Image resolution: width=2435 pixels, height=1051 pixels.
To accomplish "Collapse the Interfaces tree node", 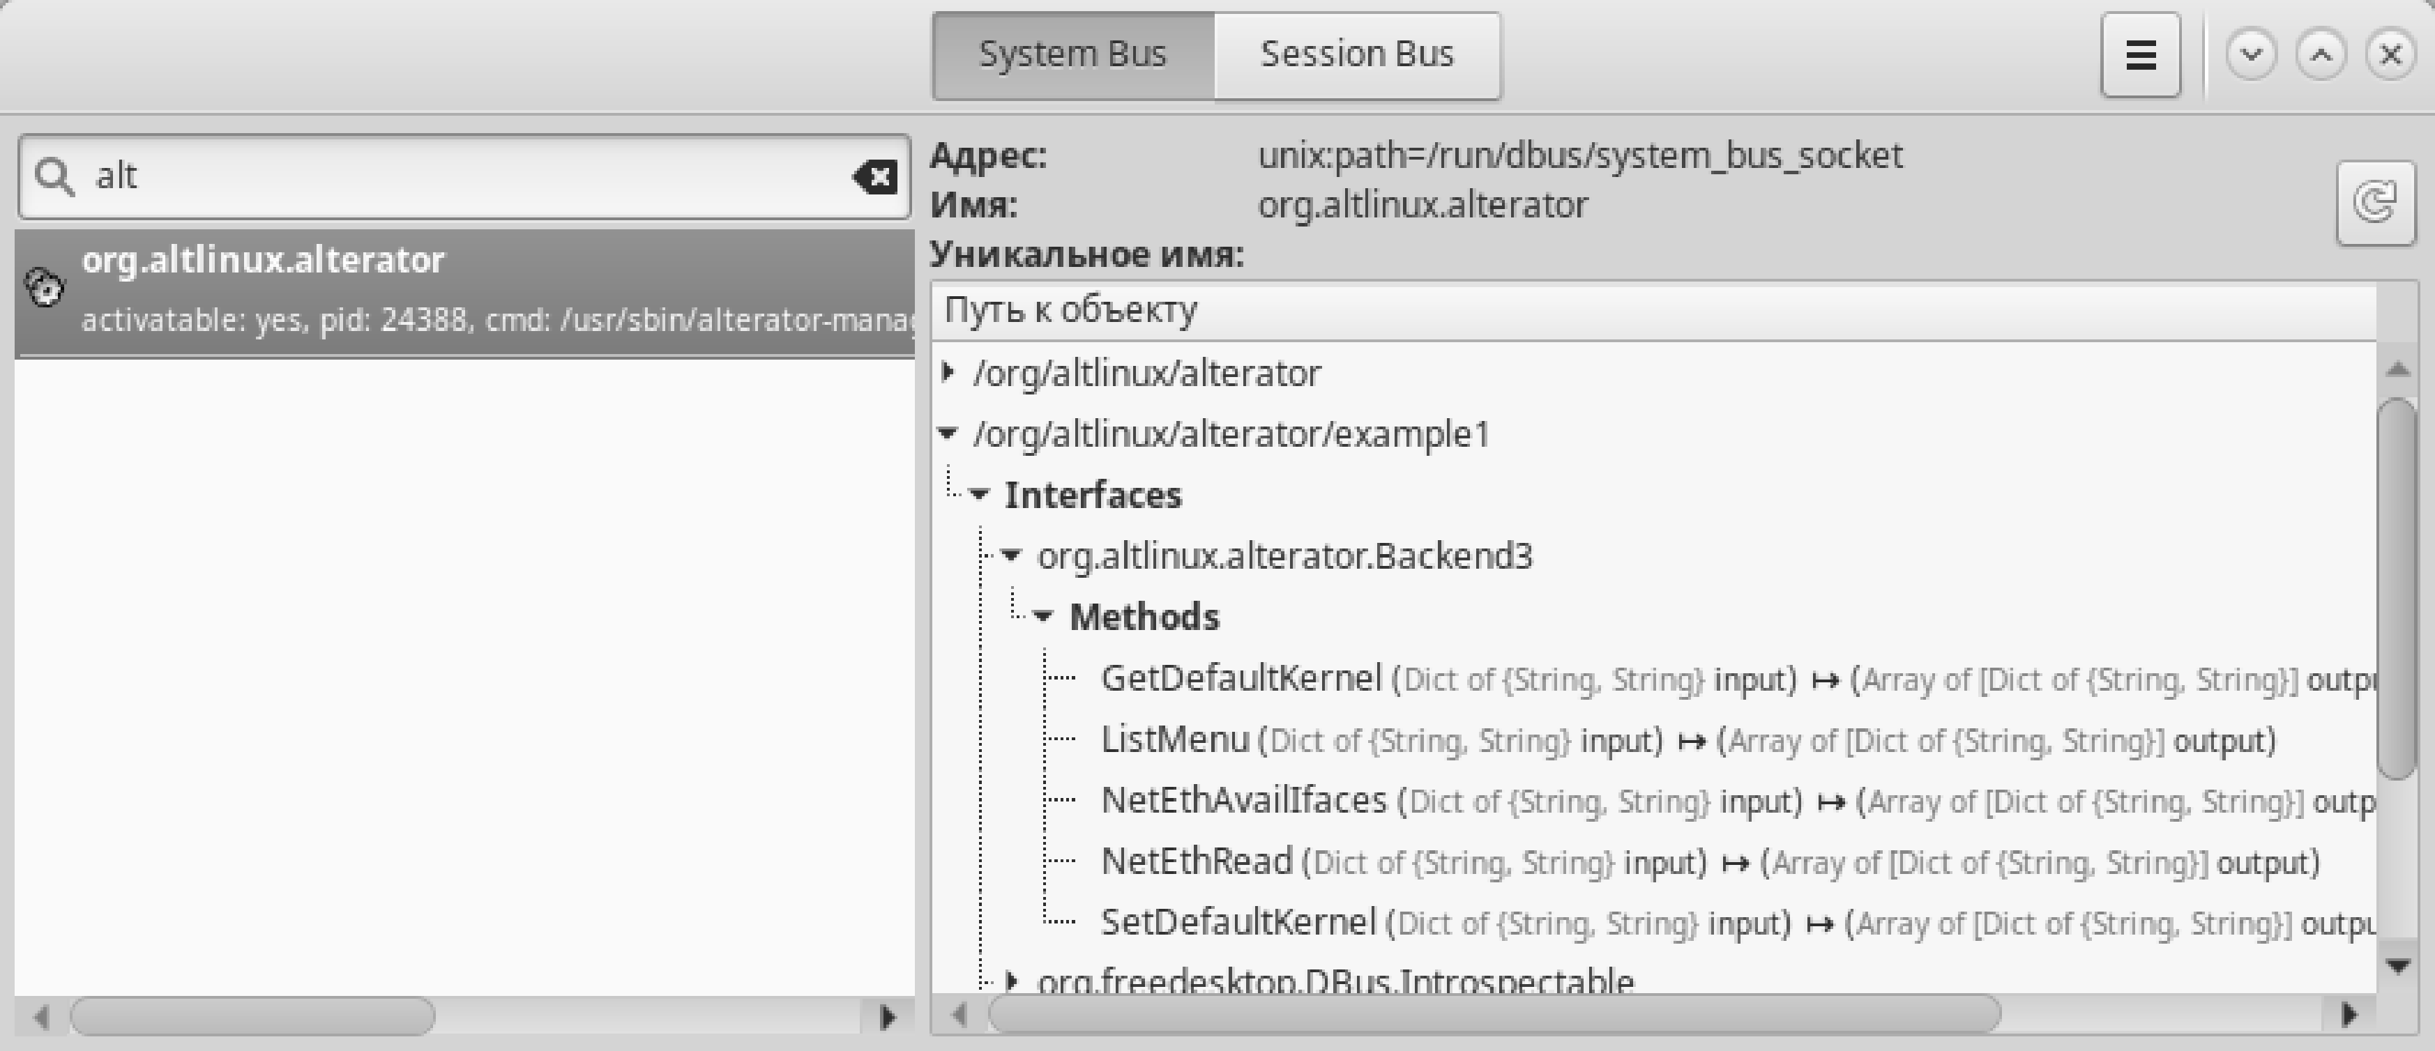I will pos(979,494).
